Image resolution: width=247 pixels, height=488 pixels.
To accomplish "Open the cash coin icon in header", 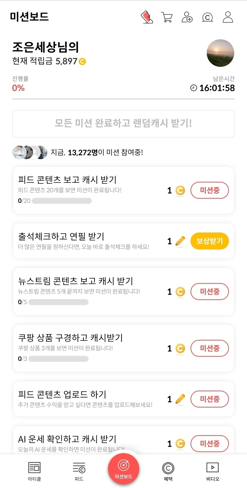I will 207,17.
